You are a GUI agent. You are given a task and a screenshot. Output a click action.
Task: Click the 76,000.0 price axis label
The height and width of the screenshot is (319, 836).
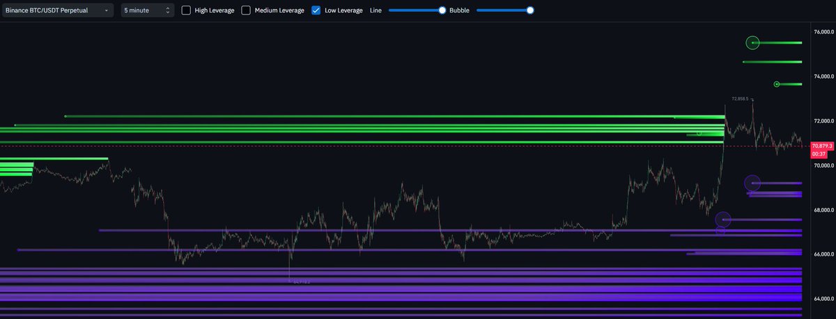click(x=823, y=32)
